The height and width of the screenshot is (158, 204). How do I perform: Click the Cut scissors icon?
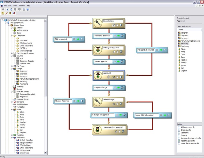tap(7, 9)
